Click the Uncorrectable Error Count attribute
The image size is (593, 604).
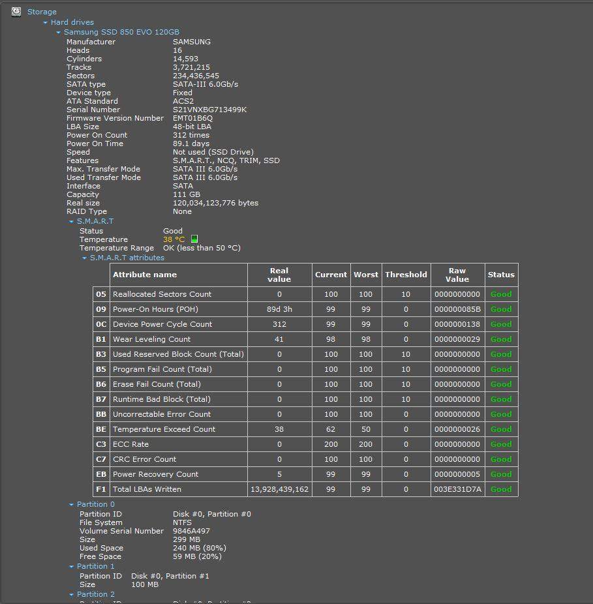162,414
